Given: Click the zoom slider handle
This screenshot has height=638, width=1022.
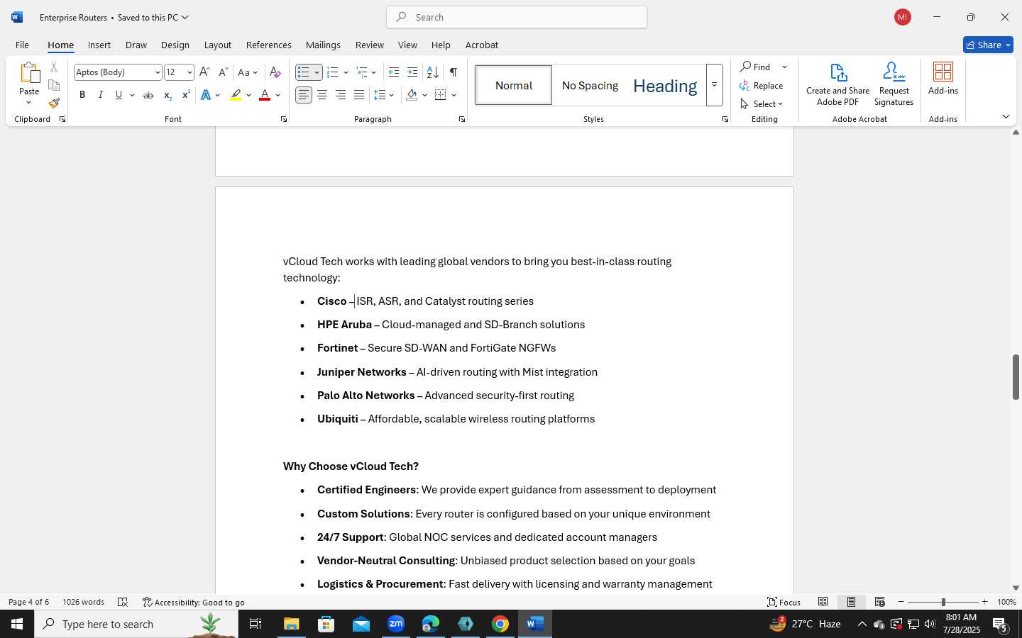Looking at the screenshot, I should (x=943, y=602).
